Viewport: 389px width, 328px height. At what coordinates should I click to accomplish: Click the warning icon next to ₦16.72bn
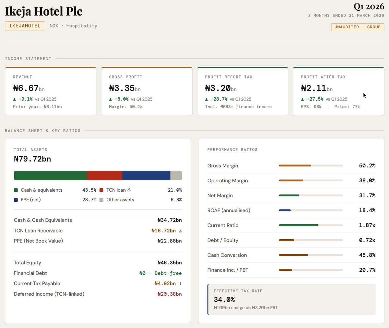pos(180,231)
